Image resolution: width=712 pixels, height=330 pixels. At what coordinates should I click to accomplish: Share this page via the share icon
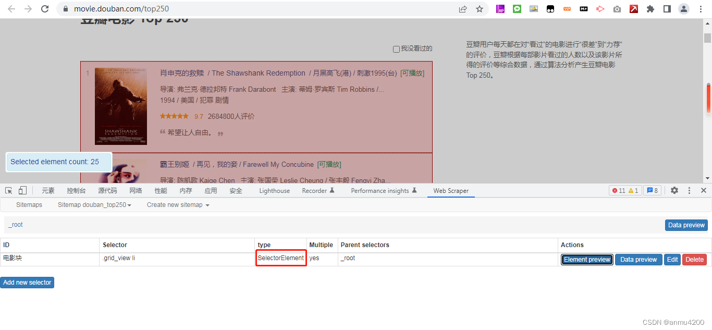coord(463,9)
